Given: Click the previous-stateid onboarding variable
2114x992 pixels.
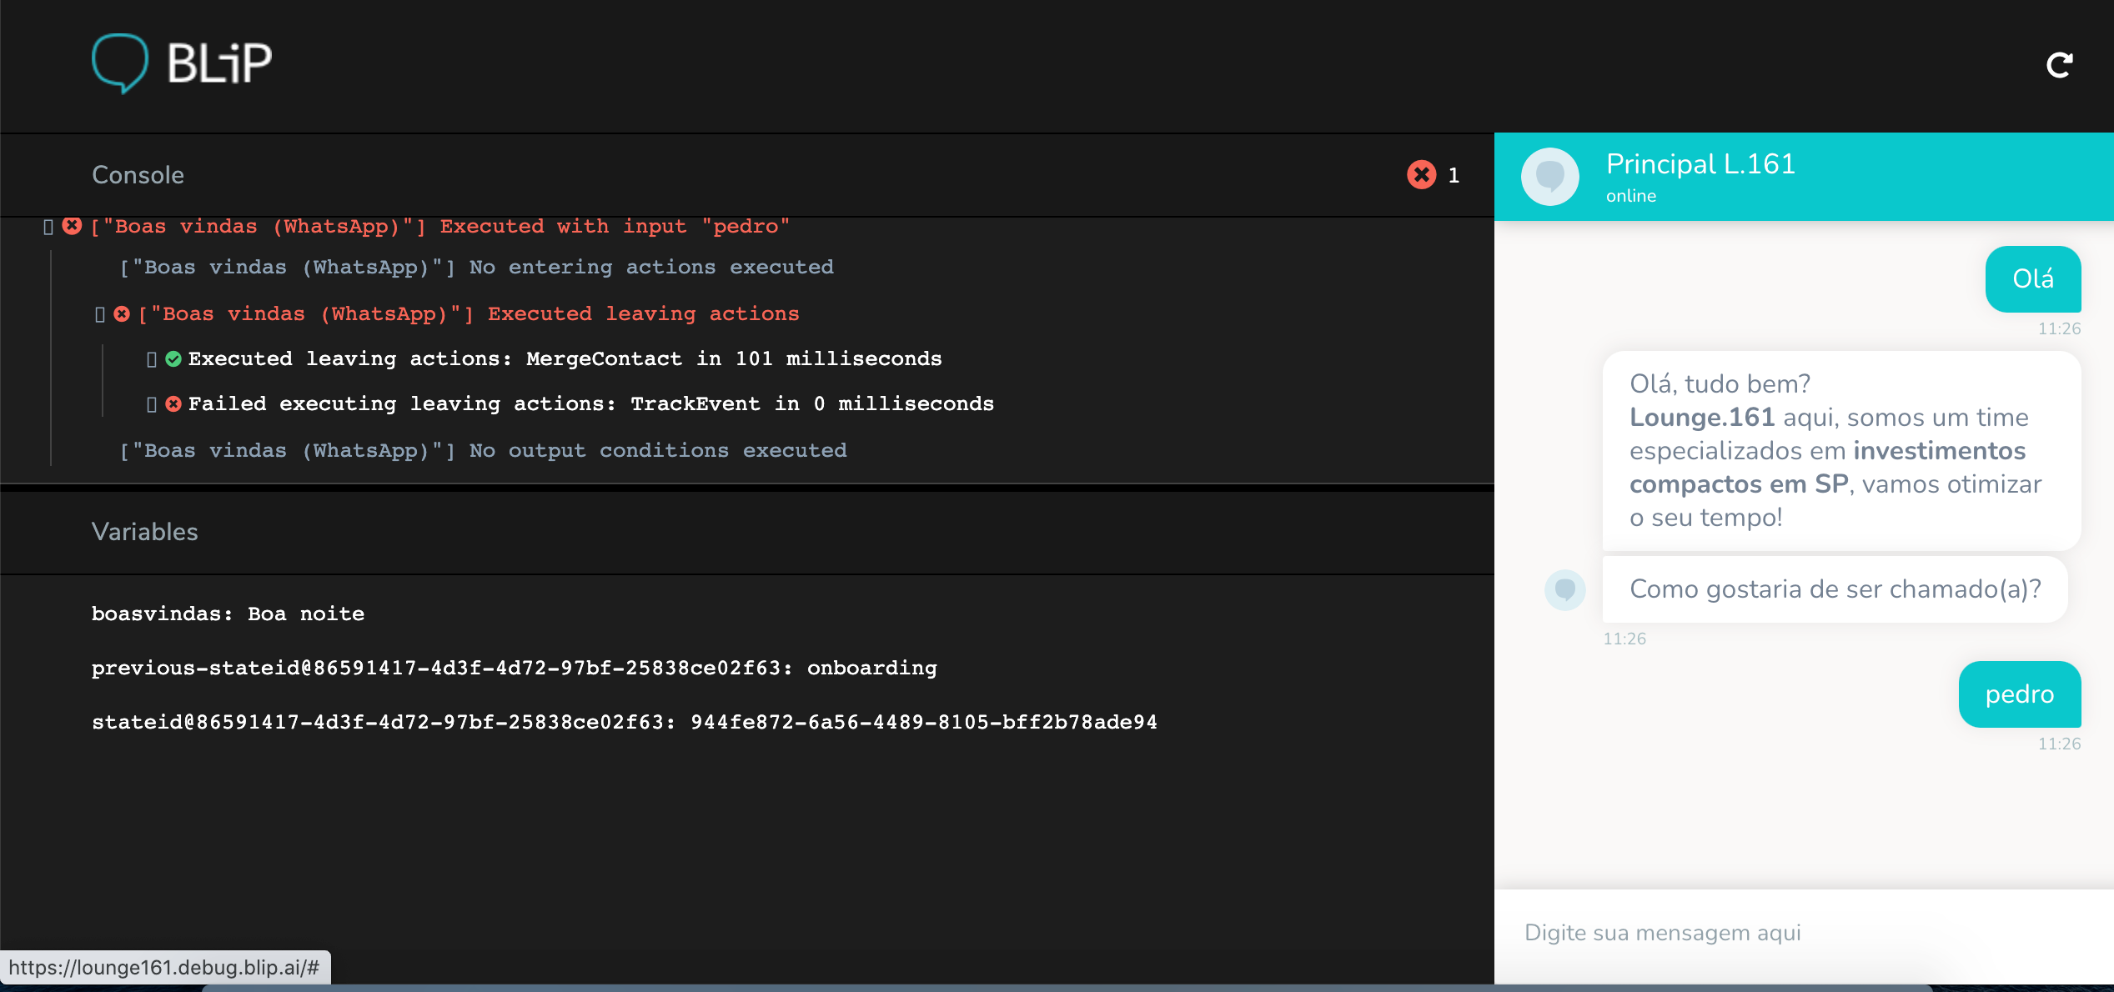Looking at the screenshot, I should point(515,669).
